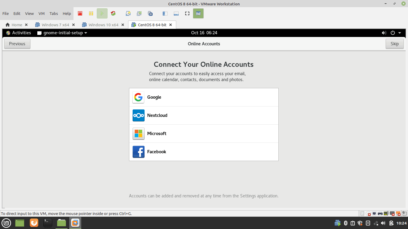Click the Bluetooth tray icon

346,223
